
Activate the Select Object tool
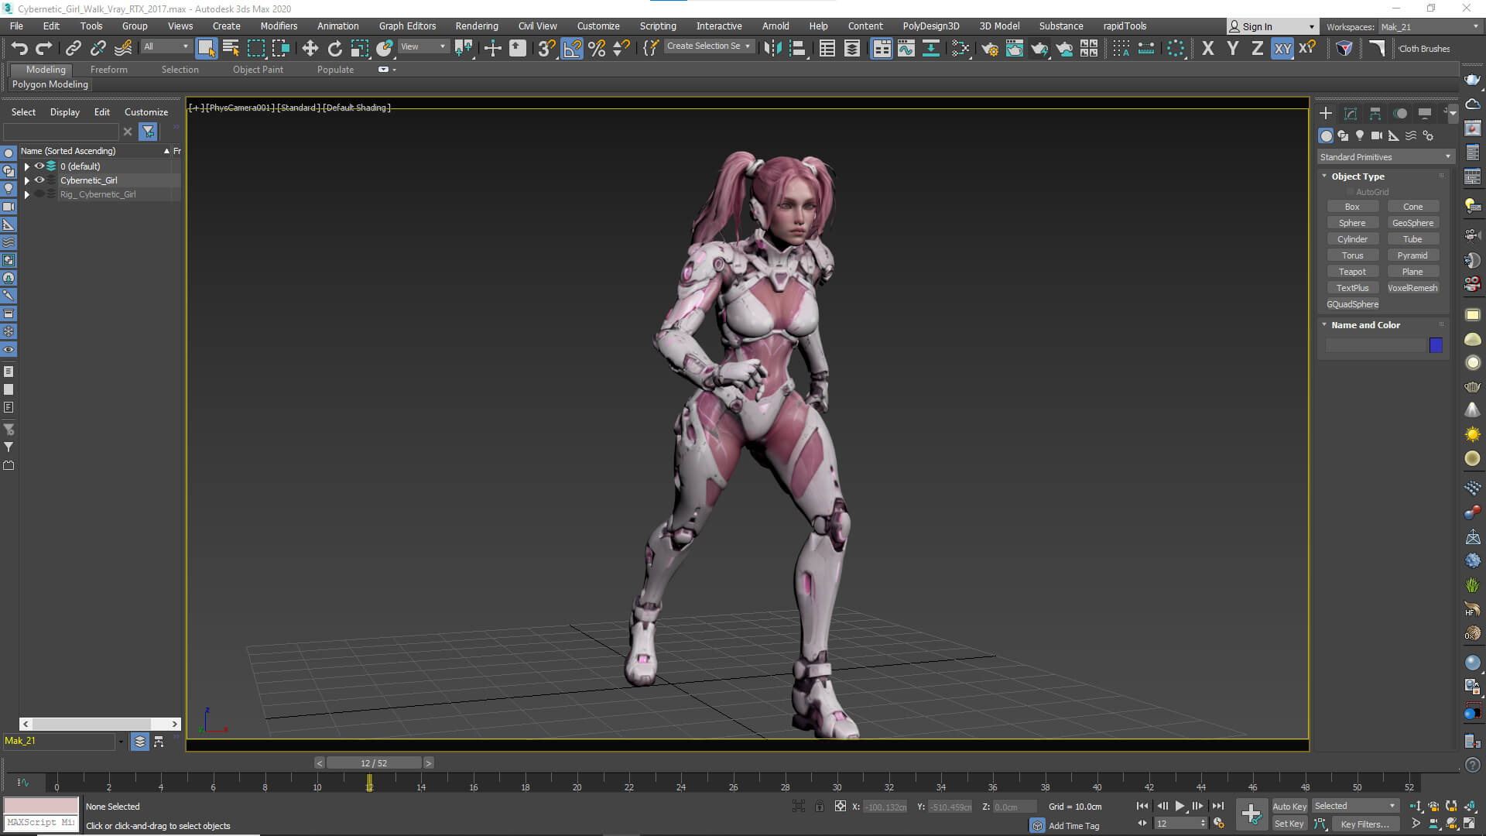click(206, 48)
